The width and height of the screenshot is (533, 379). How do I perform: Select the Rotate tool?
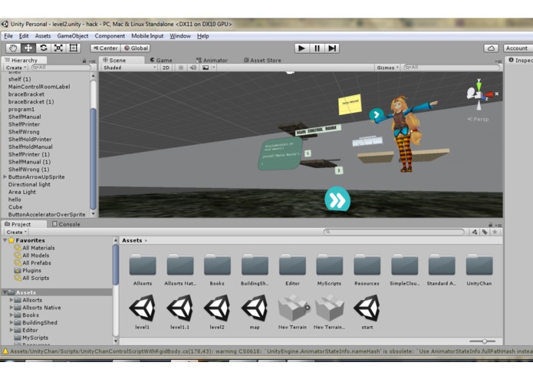click(43, 48)
